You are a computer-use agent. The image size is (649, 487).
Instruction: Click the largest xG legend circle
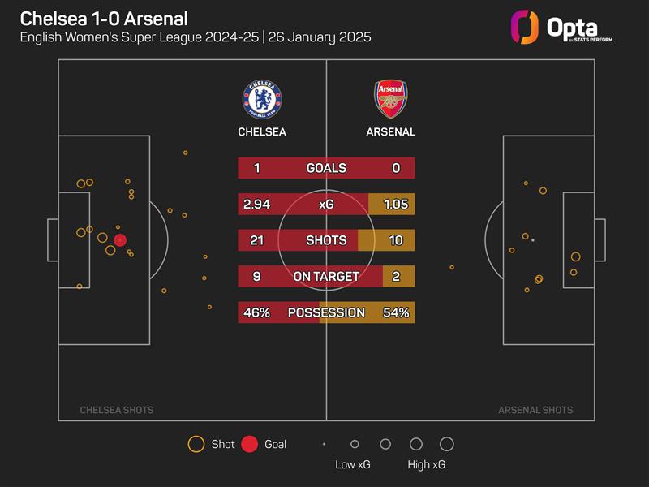(446, 444)
